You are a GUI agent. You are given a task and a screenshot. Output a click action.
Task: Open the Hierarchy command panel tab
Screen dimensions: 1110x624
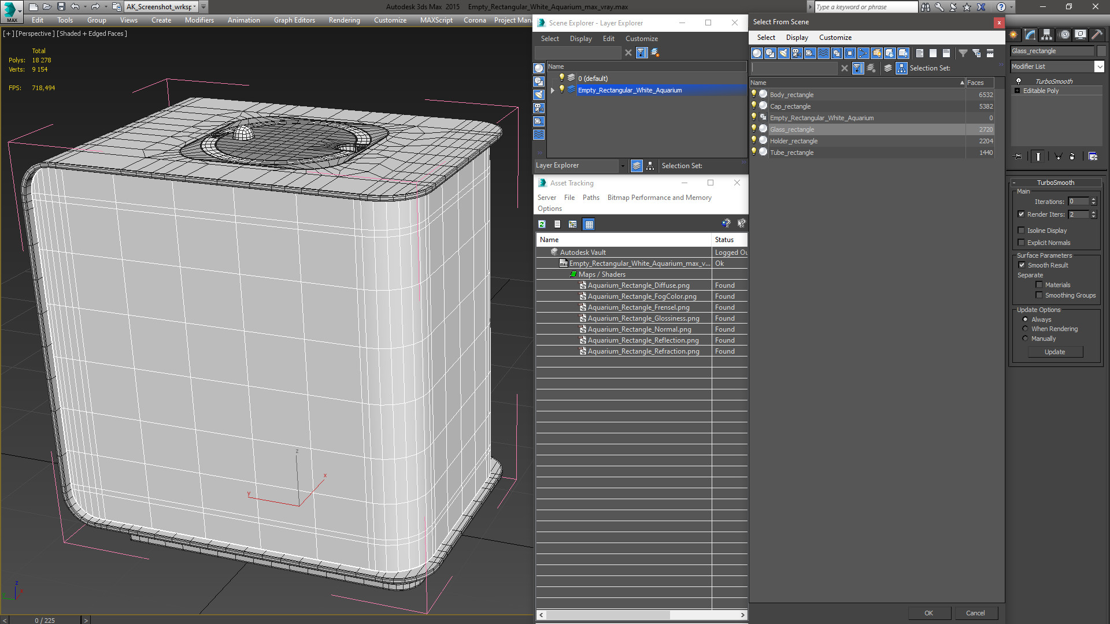click(x=1047, y=35)
